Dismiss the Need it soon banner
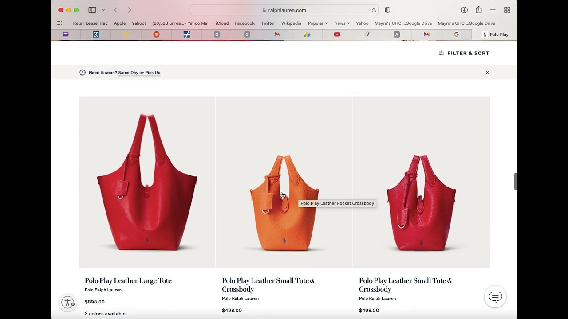 click(487, 73)
